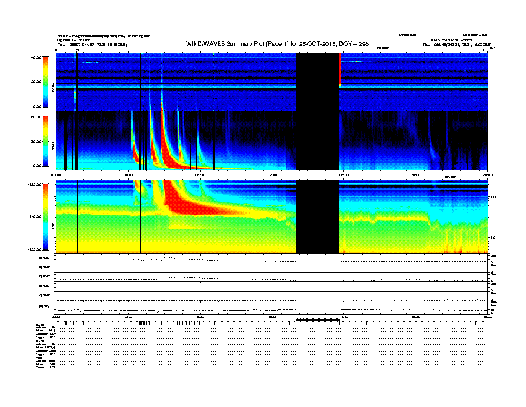The image size is (526, 407).
Task: Click the black data gap in TNR panel
Action: pyautogui.click(x=317, y=217)
